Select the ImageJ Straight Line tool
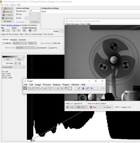The height and width of the screenshot is (143, 140). pyautogui.click(x=41, y=88)
